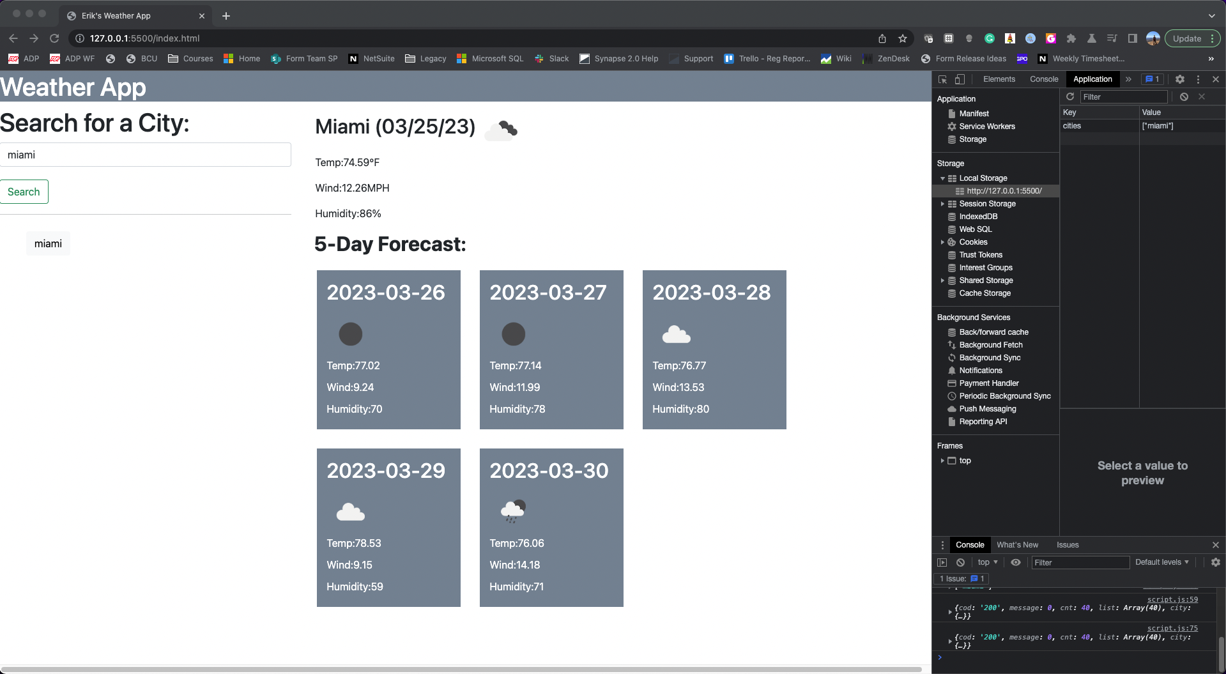
Task: Open console settings with the gear icon
Action: pyautogui.click(x=1215, y=562)
